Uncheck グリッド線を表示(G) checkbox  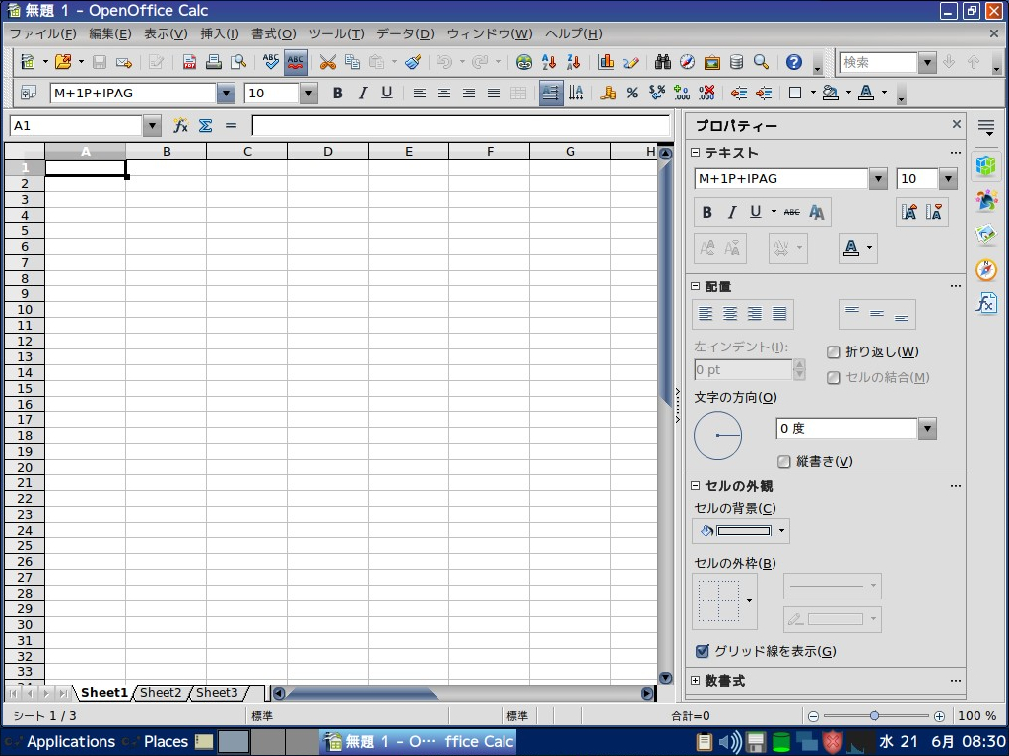point(703,651)
